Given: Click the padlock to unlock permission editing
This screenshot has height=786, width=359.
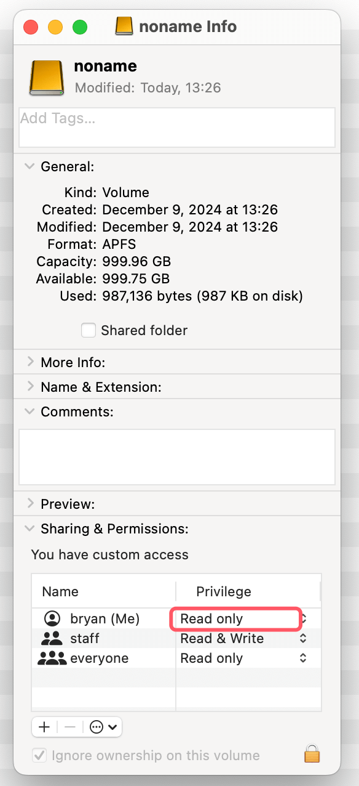Looking at the screenshot, I should click(312, 754).
